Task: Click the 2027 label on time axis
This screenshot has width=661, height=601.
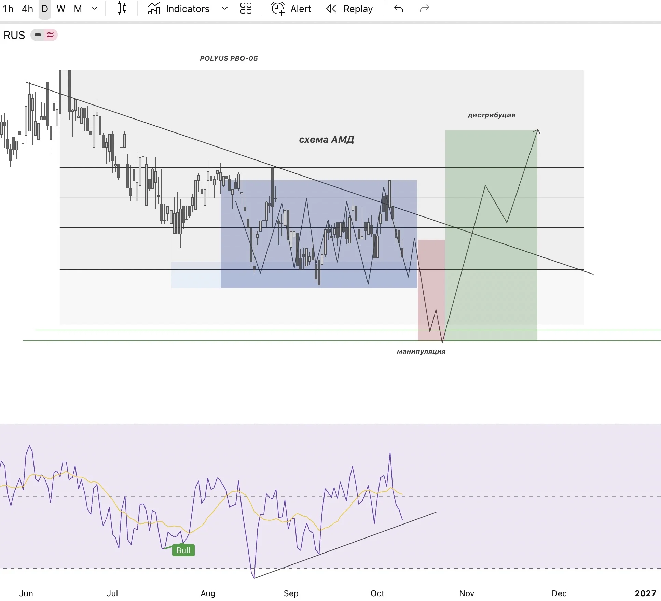Action: click(x=645, y=593)
